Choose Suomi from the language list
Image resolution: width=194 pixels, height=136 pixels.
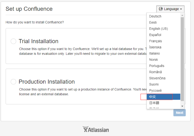163,85
